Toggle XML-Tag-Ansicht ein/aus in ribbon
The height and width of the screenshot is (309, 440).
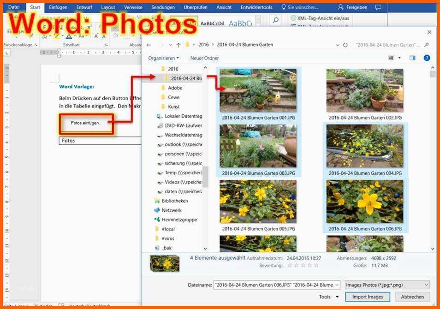point(320,18)
